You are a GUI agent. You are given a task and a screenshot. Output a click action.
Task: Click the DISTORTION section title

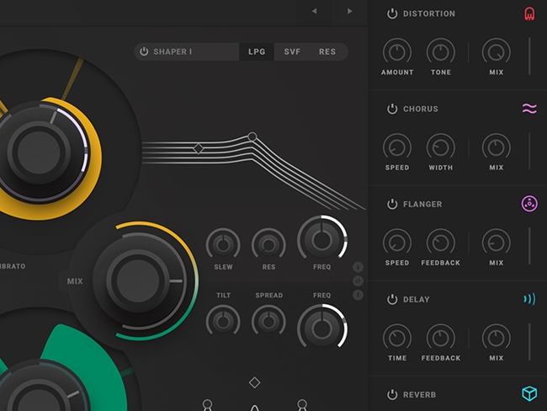tap(428, 13)
